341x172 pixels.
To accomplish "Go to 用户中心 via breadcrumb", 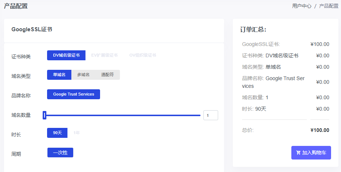I will 302,6.
